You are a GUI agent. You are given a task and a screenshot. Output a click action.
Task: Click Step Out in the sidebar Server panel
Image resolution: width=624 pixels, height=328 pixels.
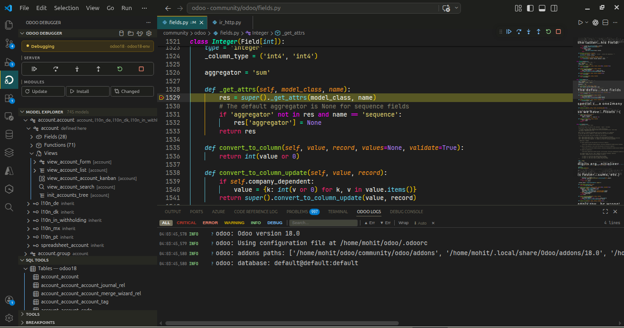(x=98, y=69)
